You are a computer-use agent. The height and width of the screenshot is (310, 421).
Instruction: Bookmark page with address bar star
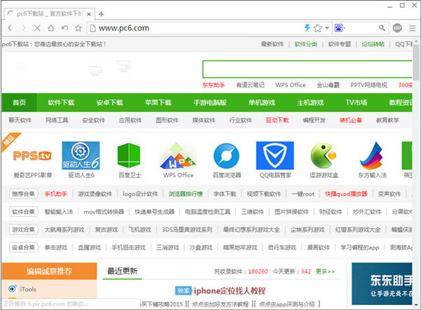(318, 28)
